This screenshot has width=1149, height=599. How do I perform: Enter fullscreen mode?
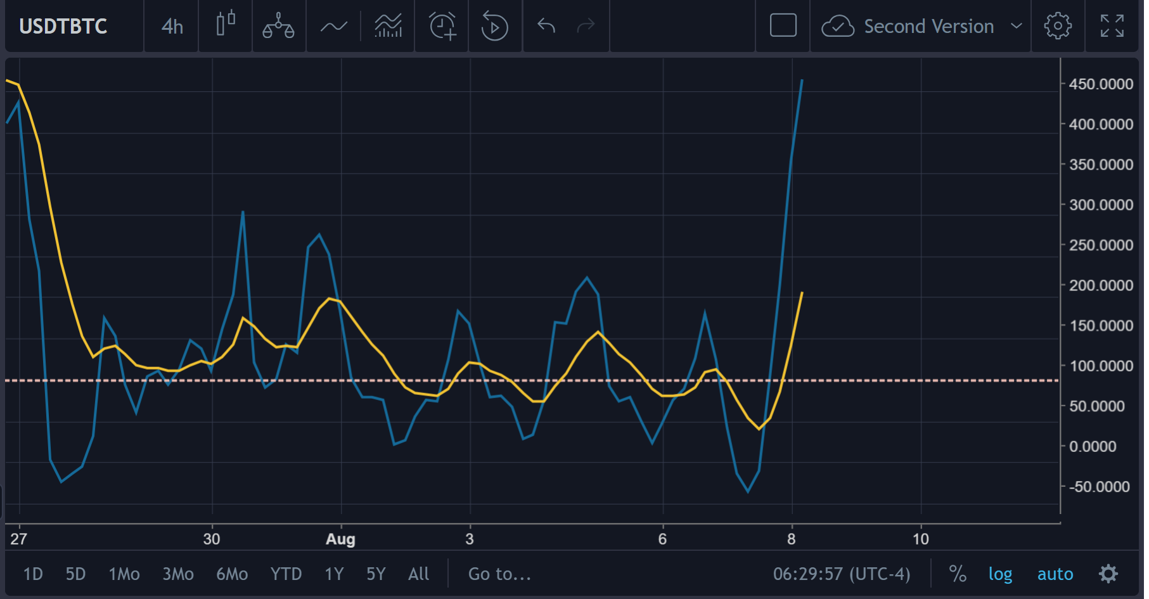pyautogui.click(x=1112, y=26)
